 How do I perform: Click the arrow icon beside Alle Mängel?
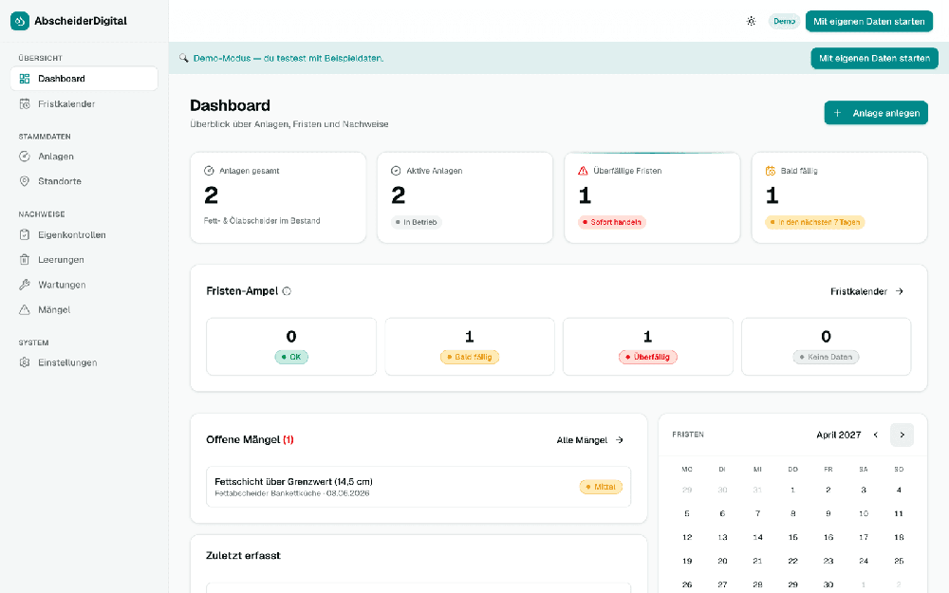(x=619, y=440)
